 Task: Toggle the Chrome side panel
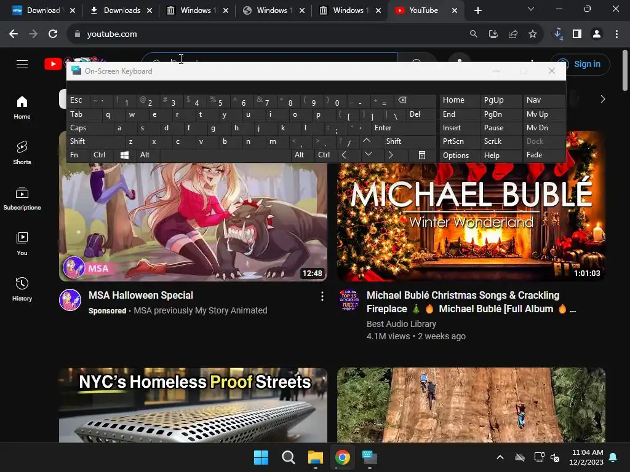point(577,34)
